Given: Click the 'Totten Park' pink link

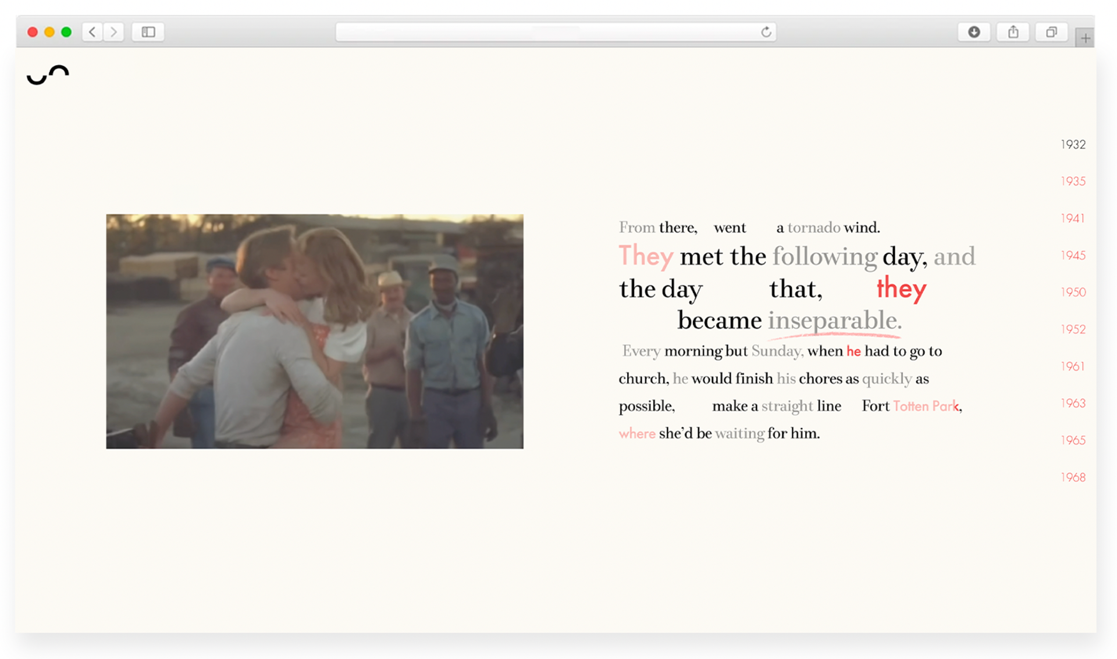Looking at the screenshot, I should pos(926,406).
